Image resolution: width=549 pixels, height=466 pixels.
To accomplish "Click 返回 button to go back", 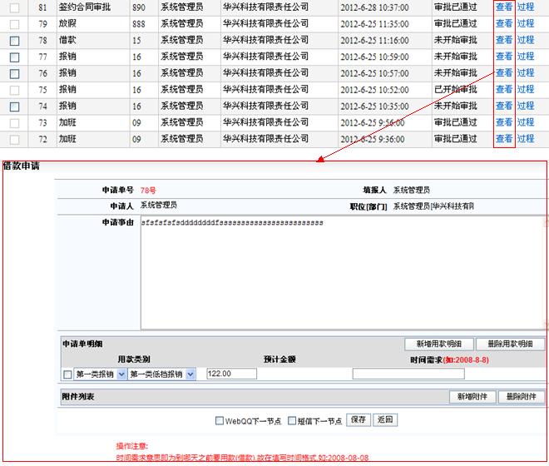I will pyautogui.click(x=384, y=420).
